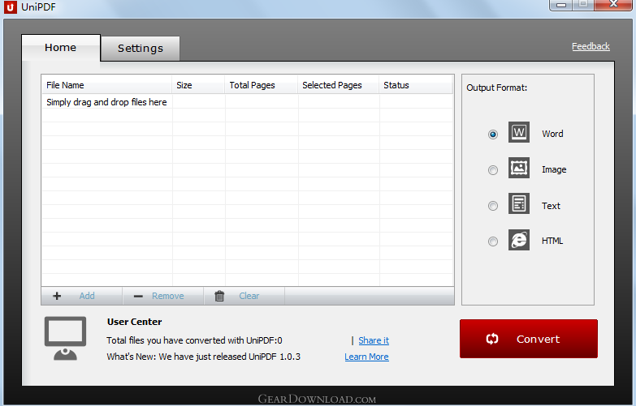Select the HTML output format radio button
The width and height of the screenshot is (636, 406).
coord(493,241)
